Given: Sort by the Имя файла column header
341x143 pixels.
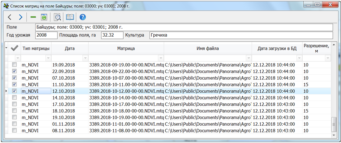Looking at the screenshot, I should tap(208, 48).
